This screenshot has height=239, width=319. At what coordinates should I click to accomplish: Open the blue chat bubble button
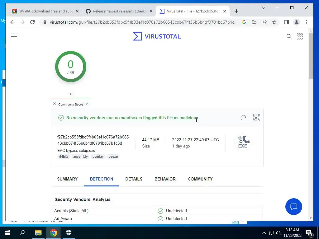293,207
